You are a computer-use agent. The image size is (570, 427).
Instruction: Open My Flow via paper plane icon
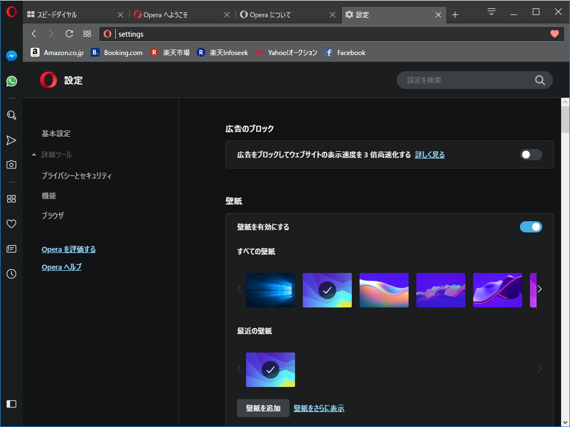[x=11, y=141]
